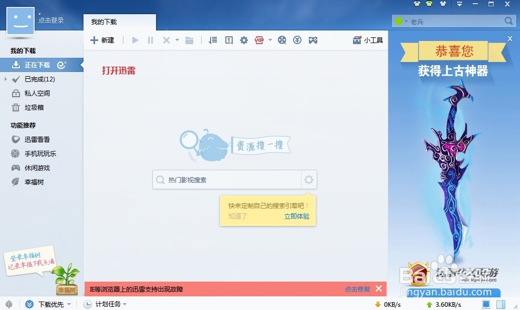
Task: Click 知道了 in yellow tooltip
Action: (x=238, y=216)
